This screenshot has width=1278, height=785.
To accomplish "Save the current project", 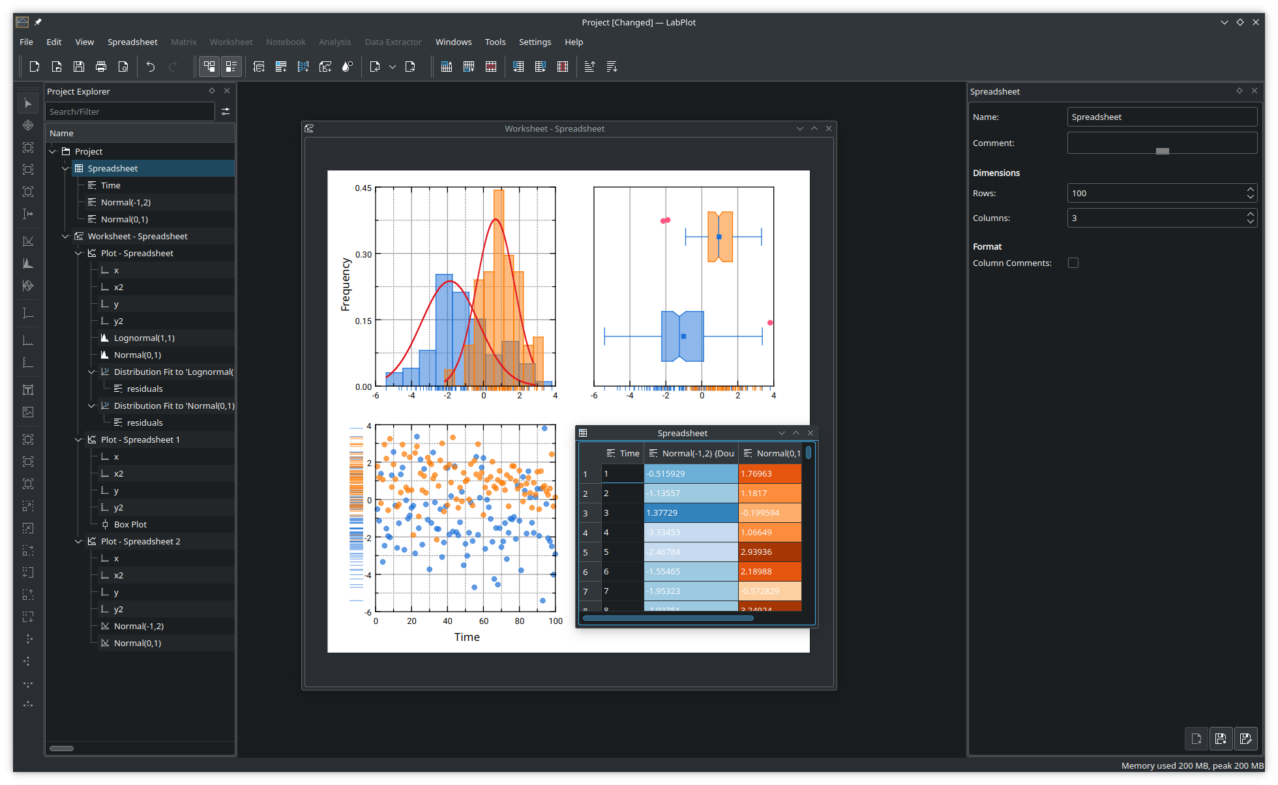I will coord(78,66).
